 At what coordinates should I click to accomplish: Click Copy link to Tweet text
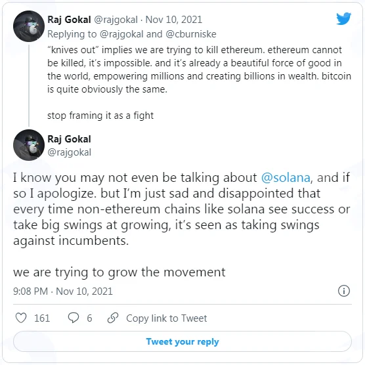click(167, 318)
